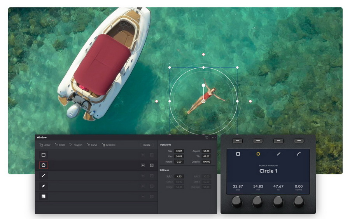Click the dimmed Soft 4 value field
This screenshot has height=219, width=350.
[x=206, y=182]
